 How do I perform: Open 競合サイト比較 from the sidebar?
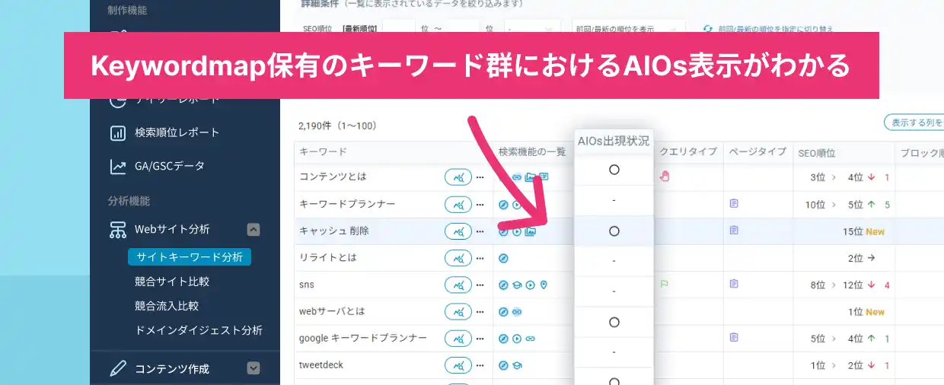click(172, 282)
